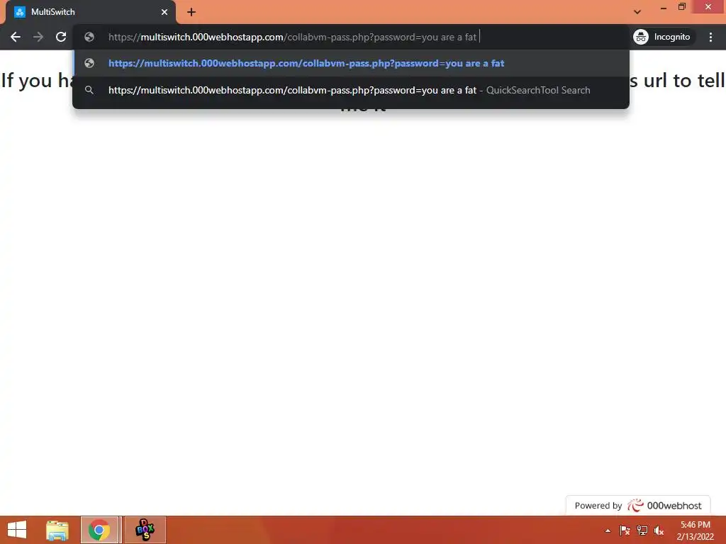
Task: Choose the QuickSearchTool Search suggestion
Action: (351, 90)
